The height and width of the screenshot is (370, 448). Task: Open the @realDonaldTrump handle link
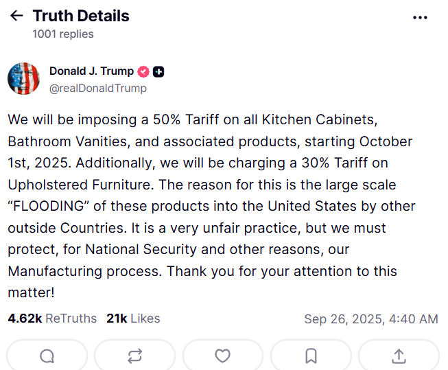(97, 88)
